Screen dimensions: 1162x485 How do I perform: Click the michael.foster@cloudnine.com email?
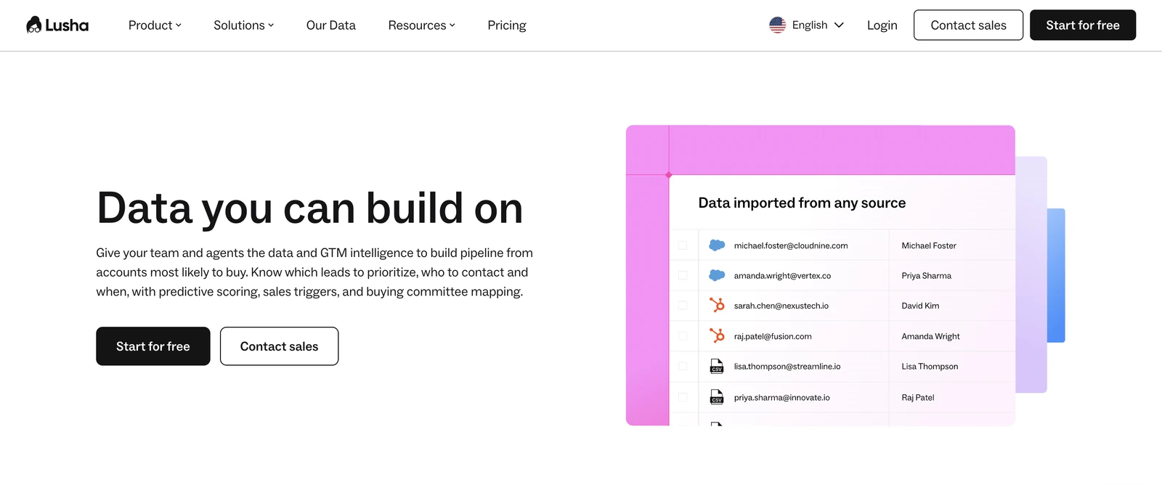[791, 245]
